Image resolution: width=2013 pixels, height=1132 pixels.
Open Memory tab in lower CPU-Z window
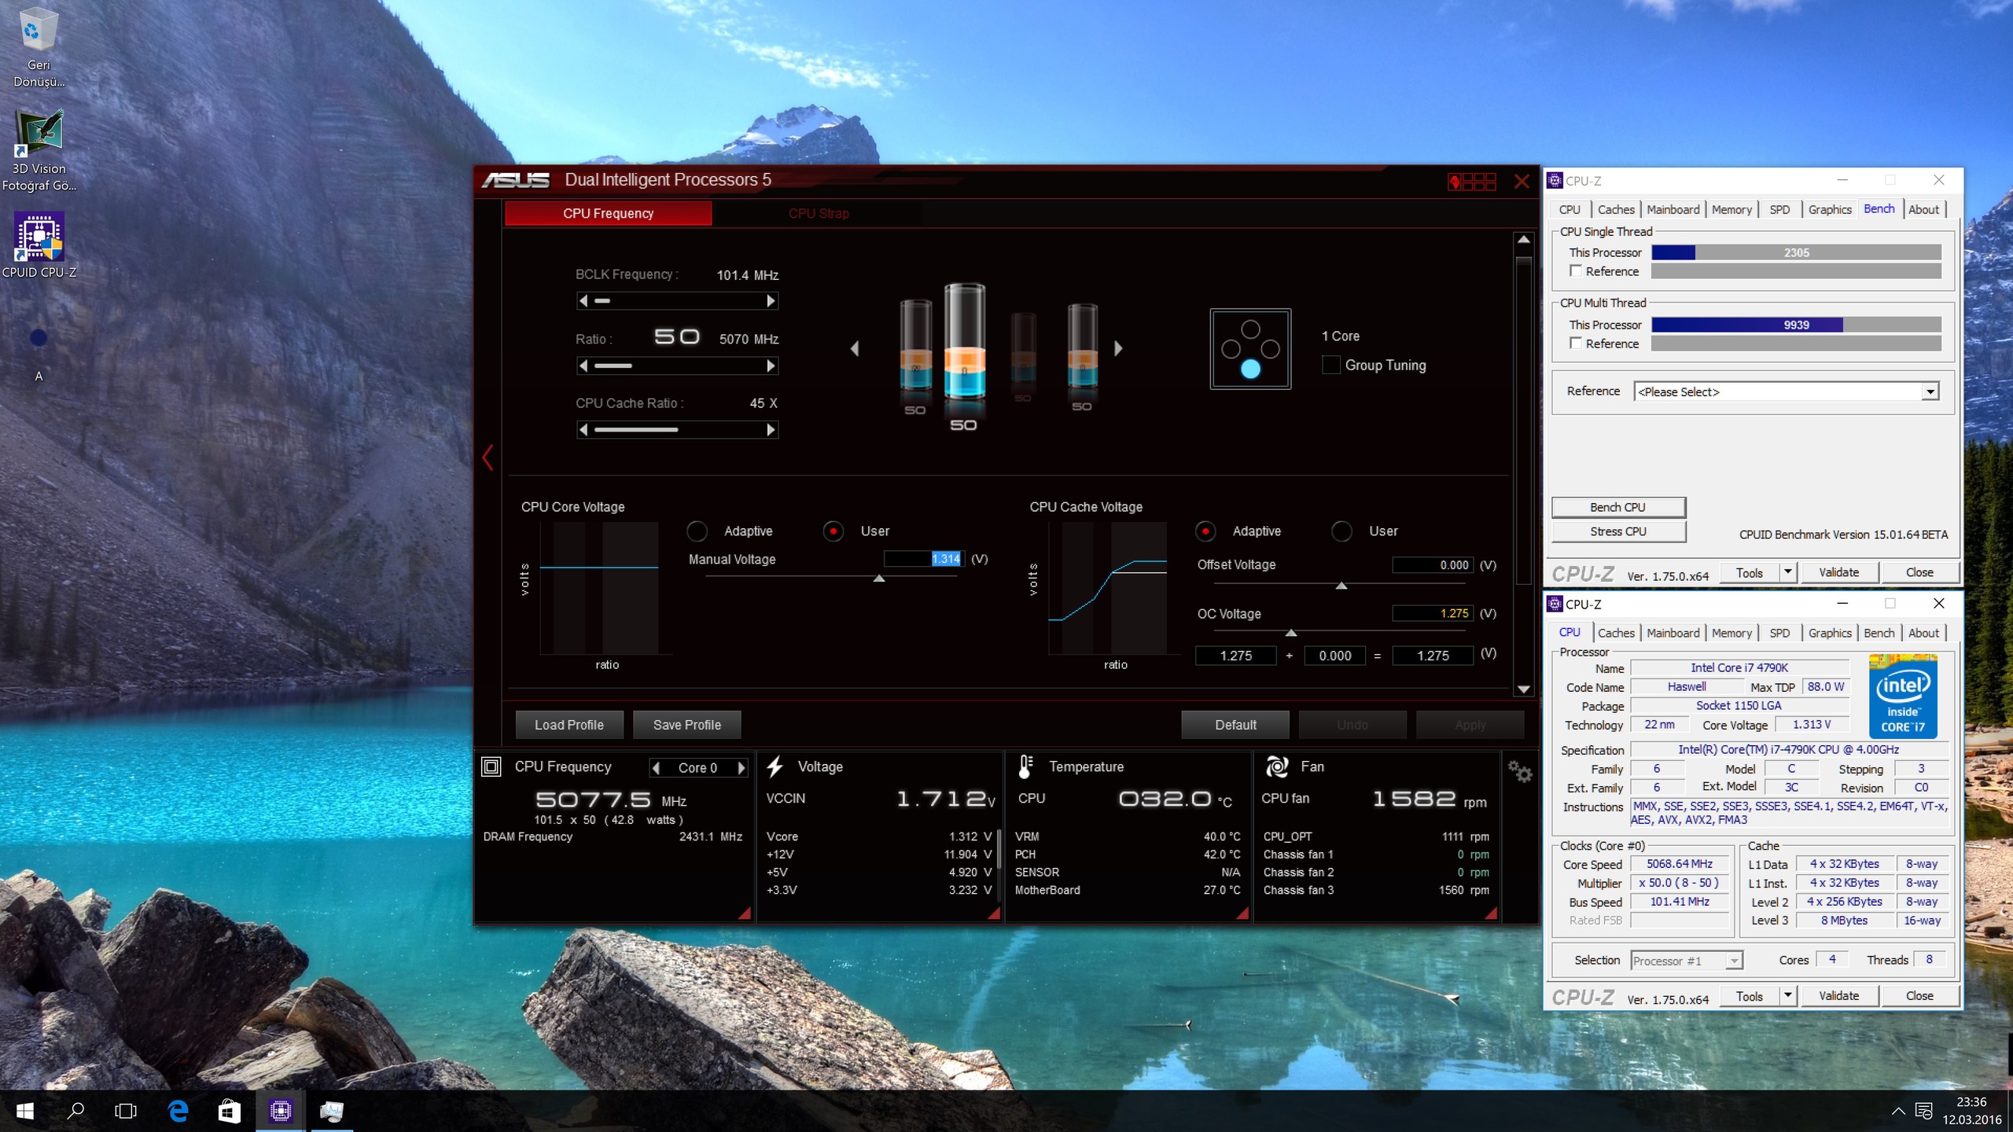click(x=1731, y=633)
